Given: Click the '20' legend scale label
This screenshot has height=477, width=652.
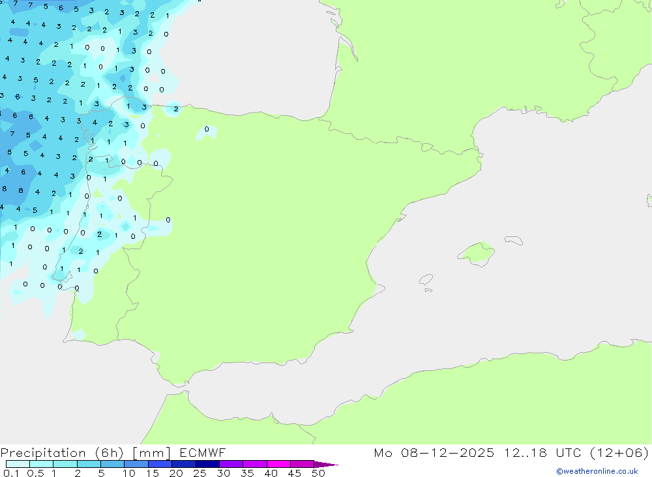Looking at the screenshot, I should pos(176,473).
